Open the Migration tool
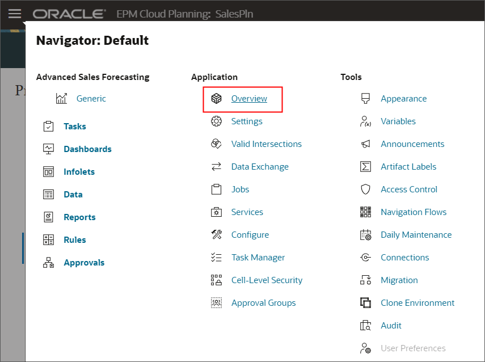 (399, 280)
